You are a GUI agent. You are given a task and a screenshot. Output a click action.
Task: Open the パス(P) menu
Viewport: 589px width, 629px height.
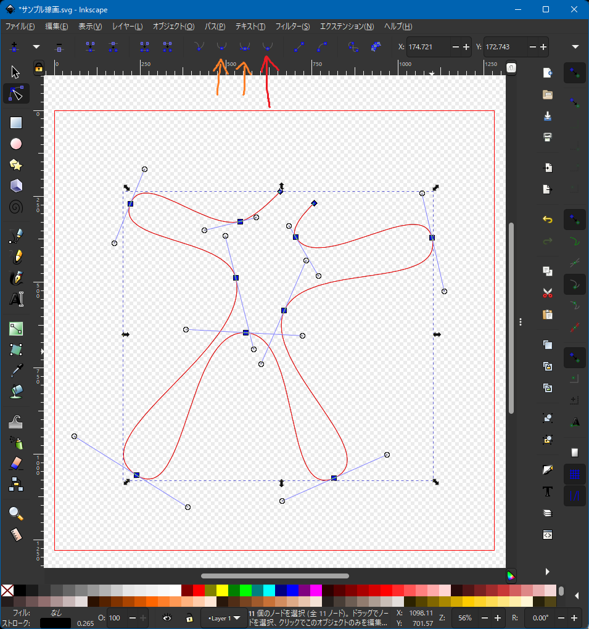point(215,27)
